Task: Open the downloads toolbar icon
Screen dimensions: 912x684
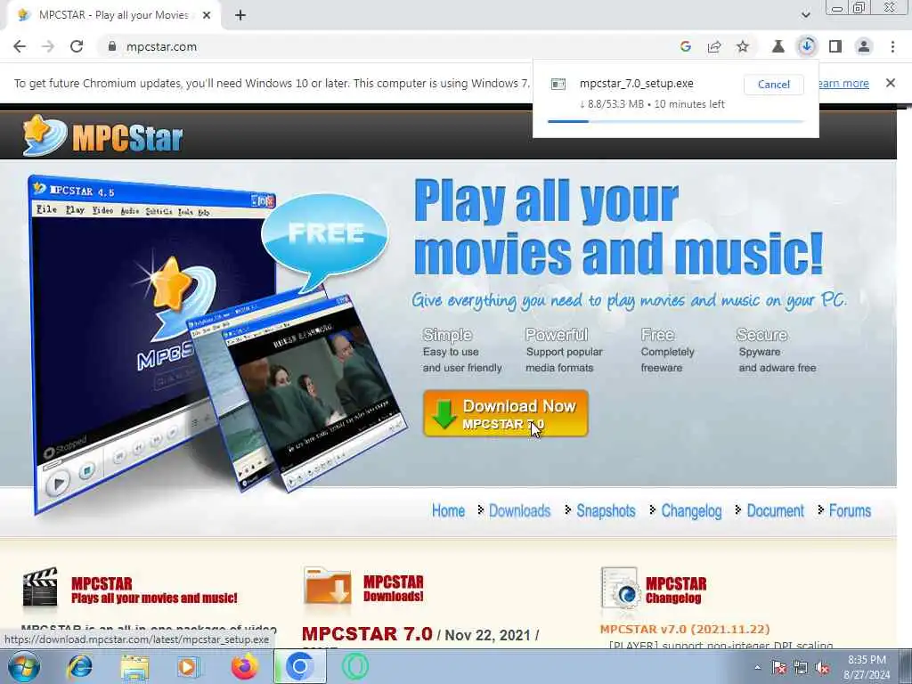Action: 807,46
